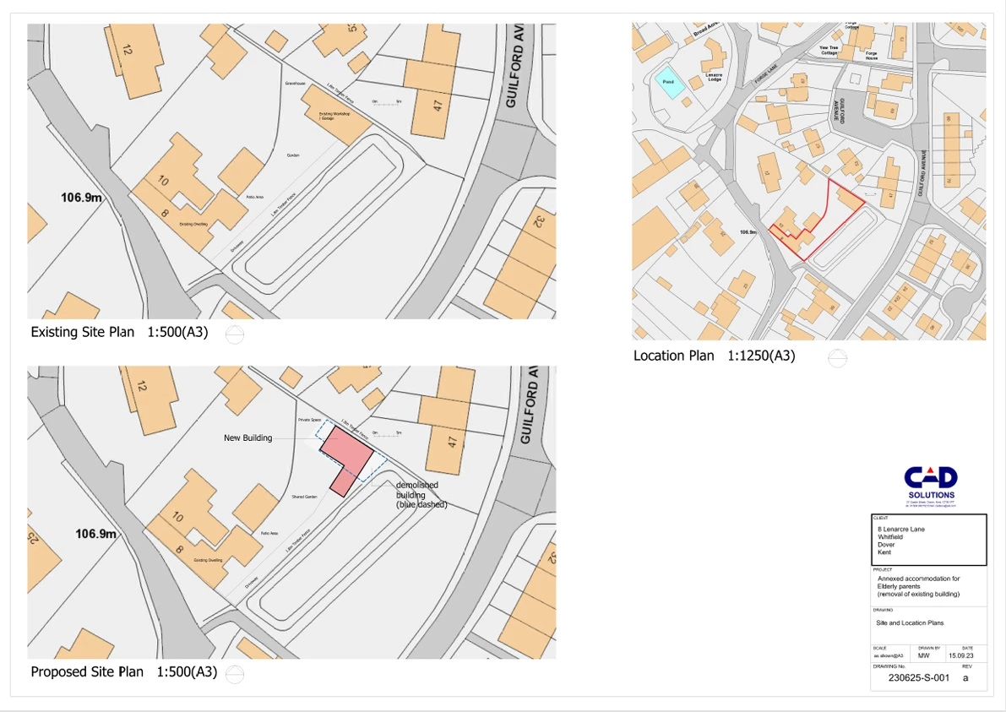Click north symbol beside Existing Site Plan title
Image resolution: width=1006 pixels, height=712 pixels.
pos(235,335)
